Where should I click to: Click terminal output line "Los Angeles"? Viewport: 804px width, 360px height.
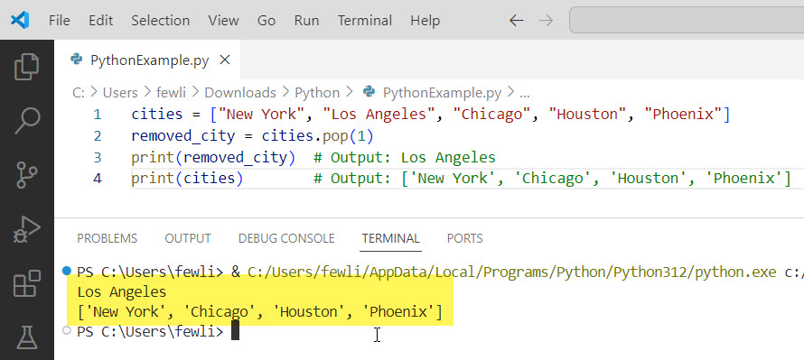(x=122, y=292)
